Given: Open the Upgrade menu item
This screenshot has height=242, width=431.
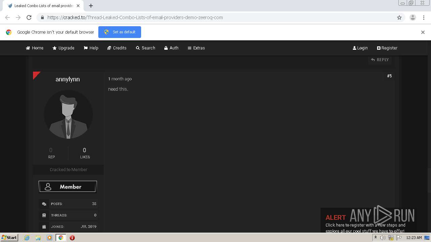Looking at the screenshot, I should (63, 48).
